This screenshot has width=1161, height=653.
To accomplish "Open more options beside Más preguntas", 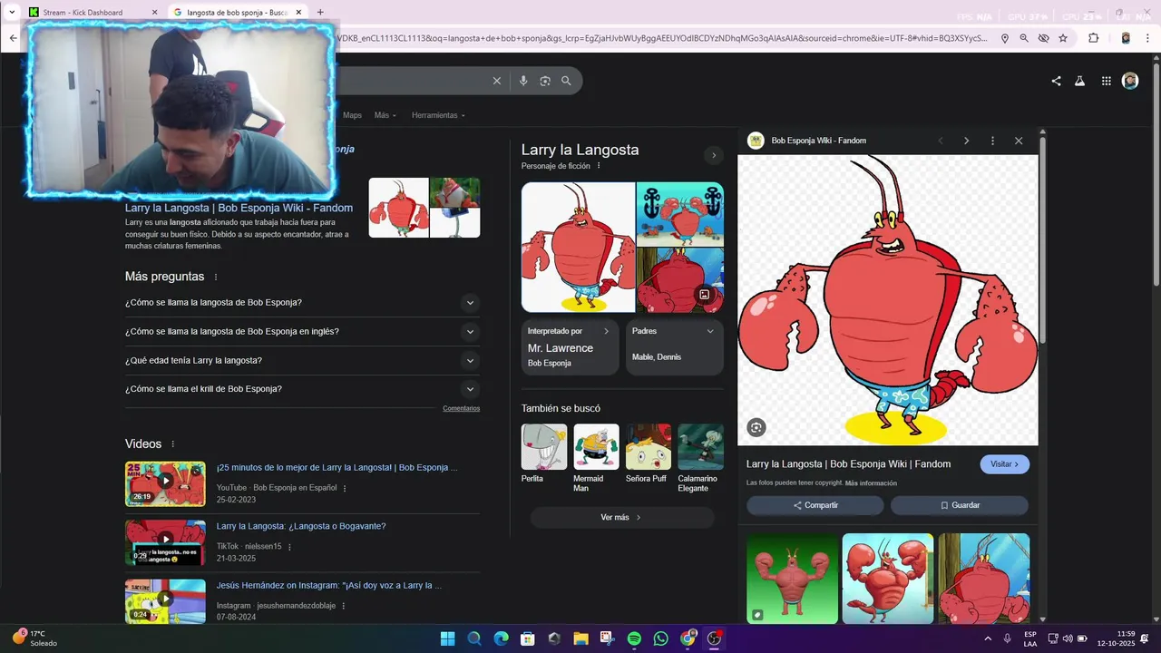I will click(x=216, y=277).
